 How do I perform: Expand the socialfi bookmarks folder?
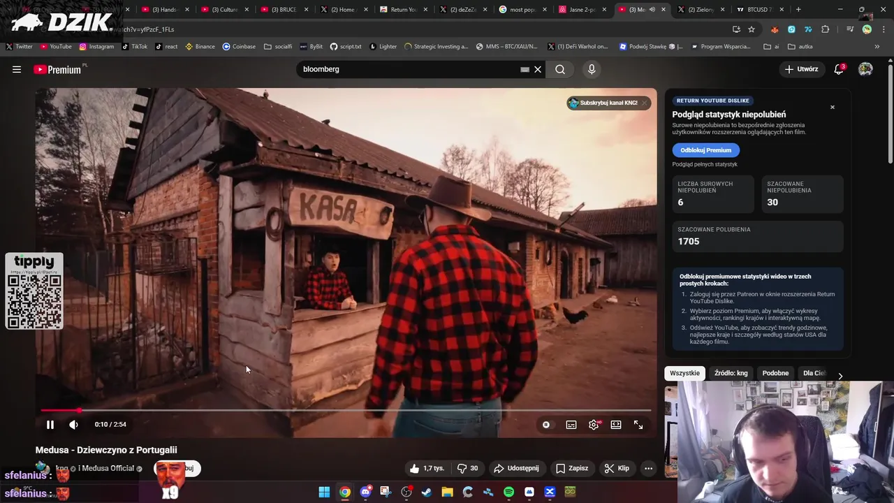tap(278, 47)
